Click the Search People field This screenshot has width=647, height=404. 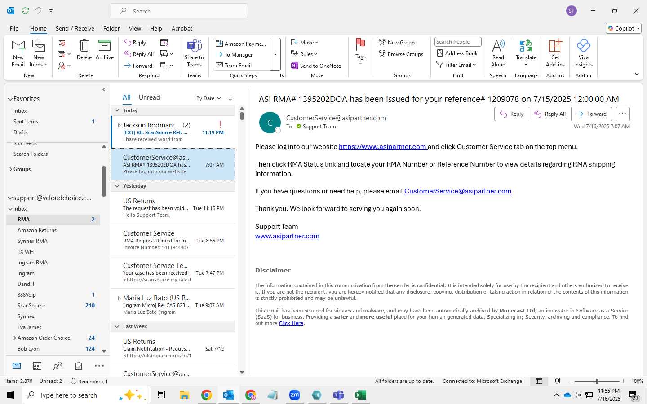pyautogui.click(x=457, y=42)
